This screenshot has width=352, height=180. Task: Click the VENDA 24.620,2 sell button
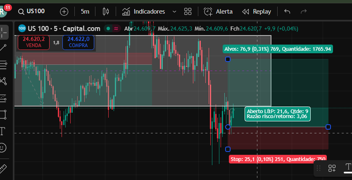coord(34,42)
